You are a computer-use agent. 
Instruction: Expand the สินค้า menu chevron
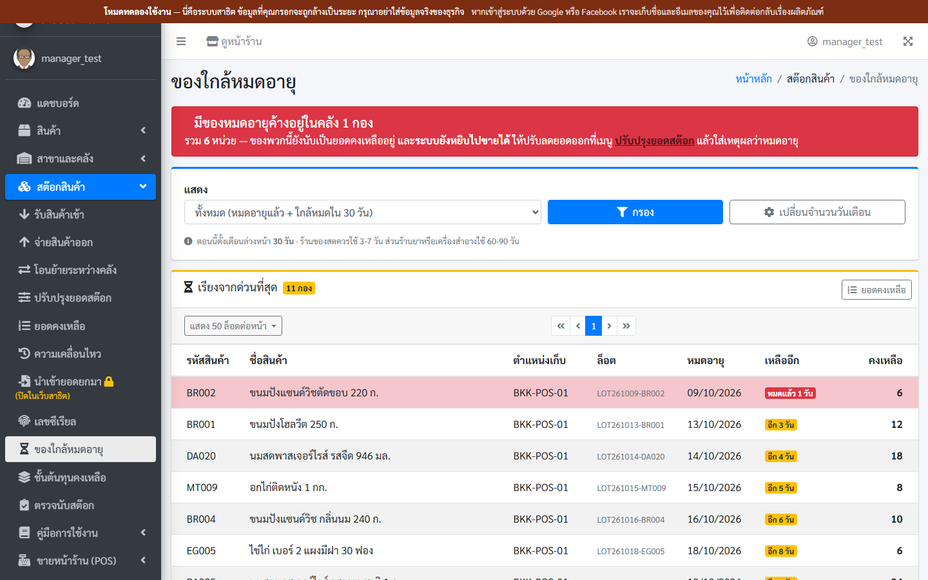[143, 130]
